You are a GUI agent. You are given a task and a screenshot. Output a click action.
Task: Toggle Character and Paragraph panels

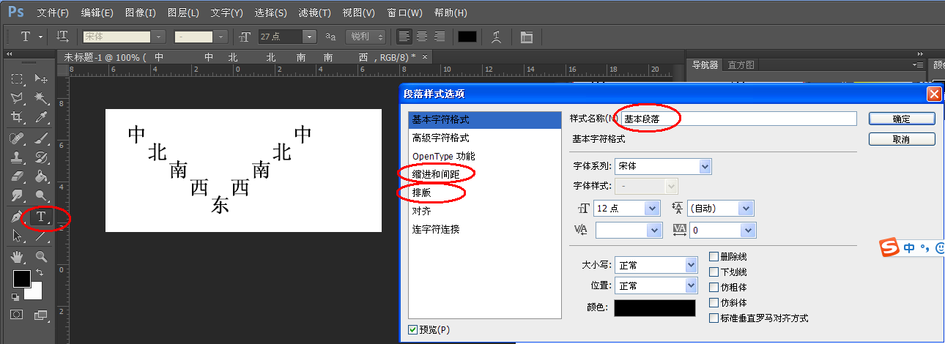pos(526,37)
